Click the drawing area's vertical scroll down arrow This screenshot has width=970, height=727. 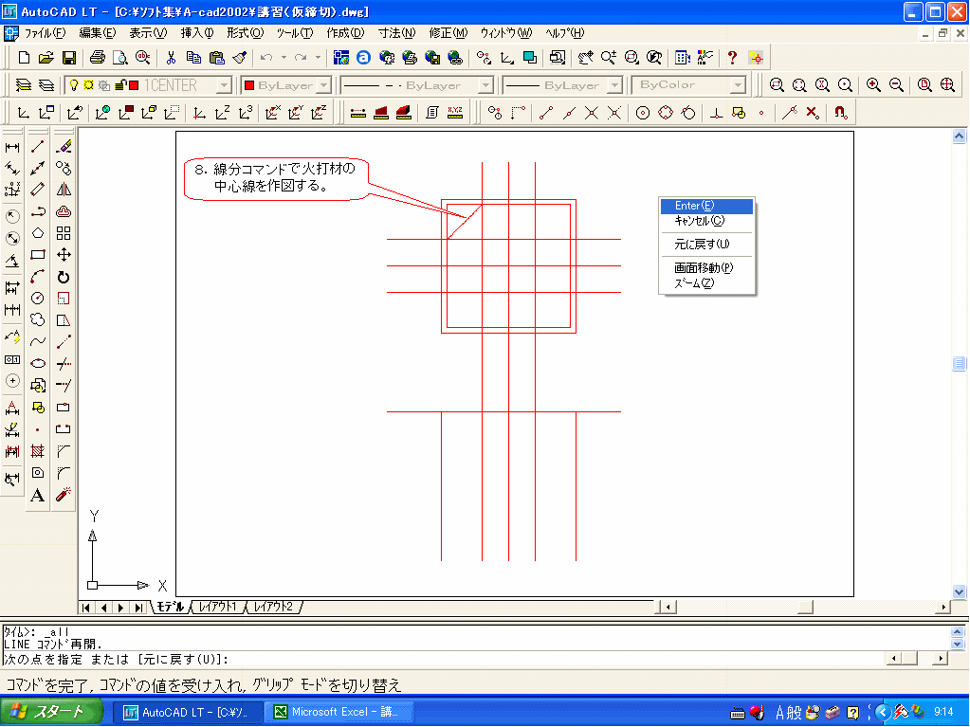click(959, 591)
